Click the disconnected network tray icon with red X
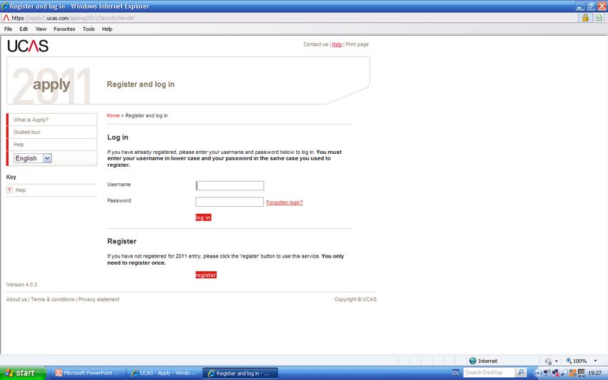This screenshot has height=380, width=608. (x=556, y=373)
